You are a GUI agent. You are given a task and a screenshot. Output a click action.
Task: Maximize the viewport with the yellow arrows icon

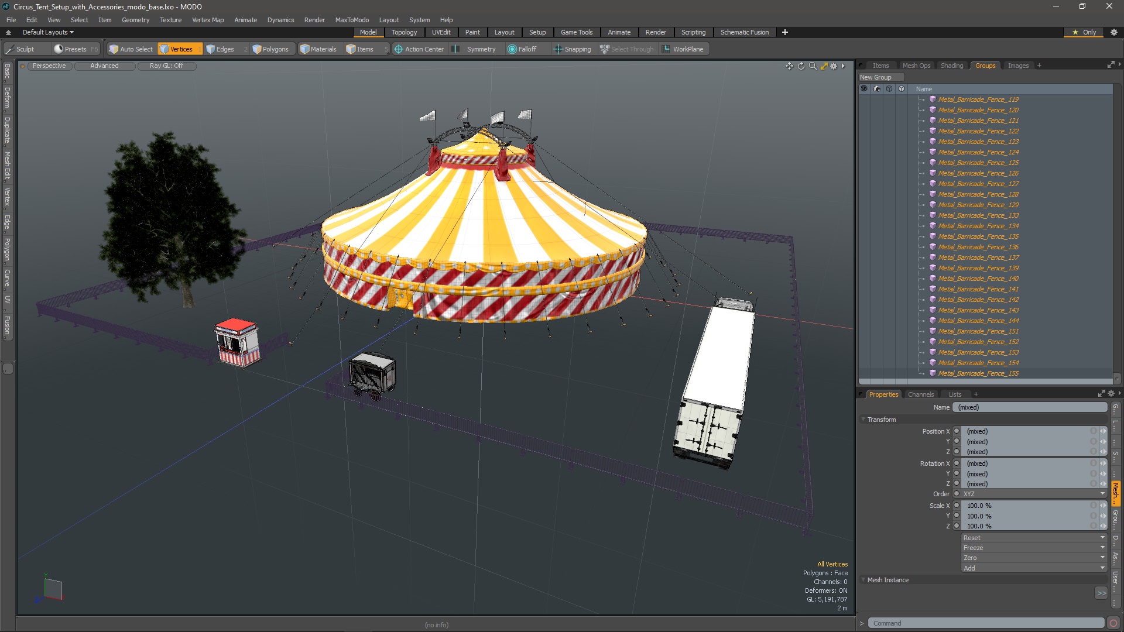click(824, 66)
